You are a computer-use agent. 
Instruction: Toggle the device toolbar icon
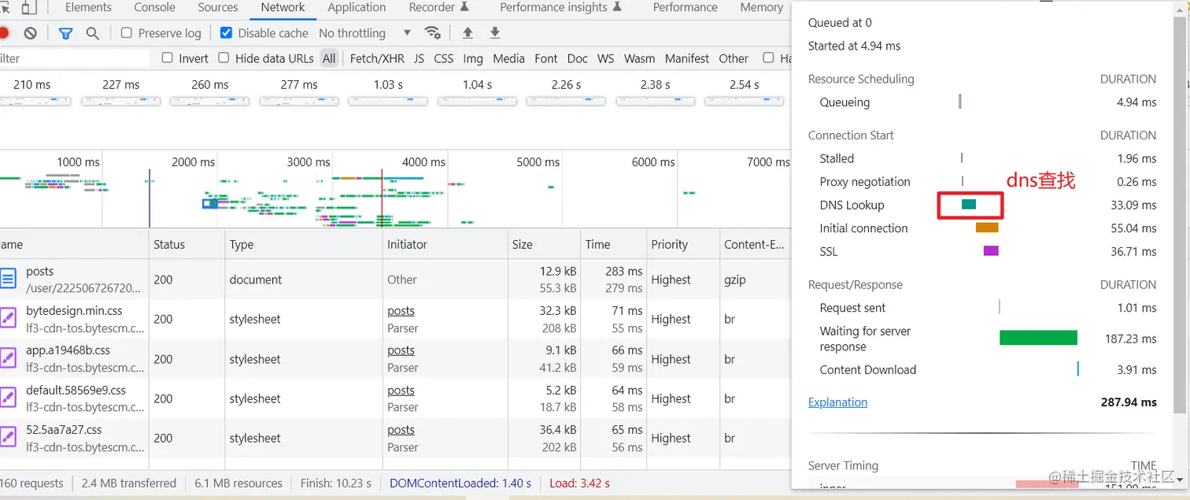[28, 8]
